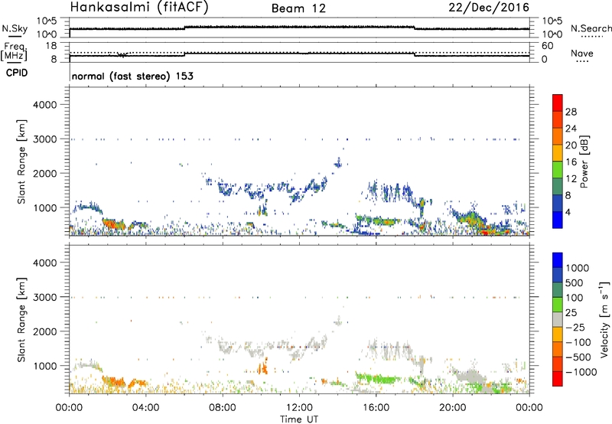The height and width of the screenshot is (424, 612).
Task: Click the date 22/Dec/2016
Action: point(489,8)
